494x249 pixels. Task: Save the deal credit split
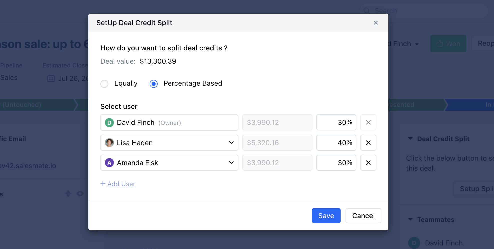[326, 216]
